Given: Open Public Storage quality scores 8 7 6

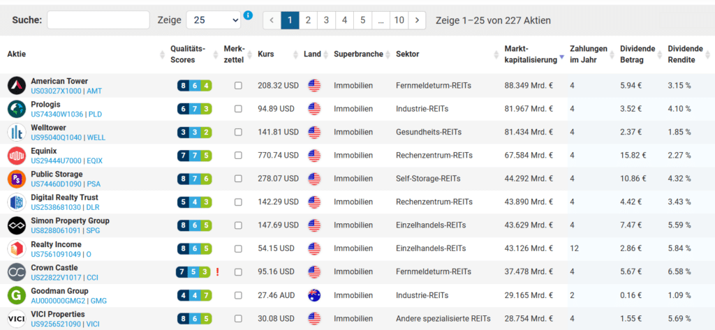Looking at the screenshot, I should (x=195, y=179).
